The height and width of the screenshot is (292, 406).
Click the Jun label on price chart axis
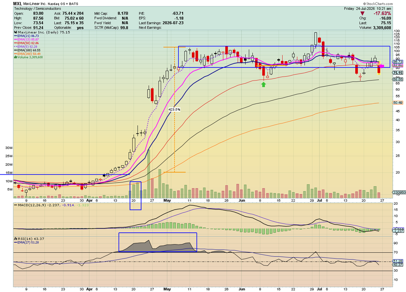click(x=242, y=200)
